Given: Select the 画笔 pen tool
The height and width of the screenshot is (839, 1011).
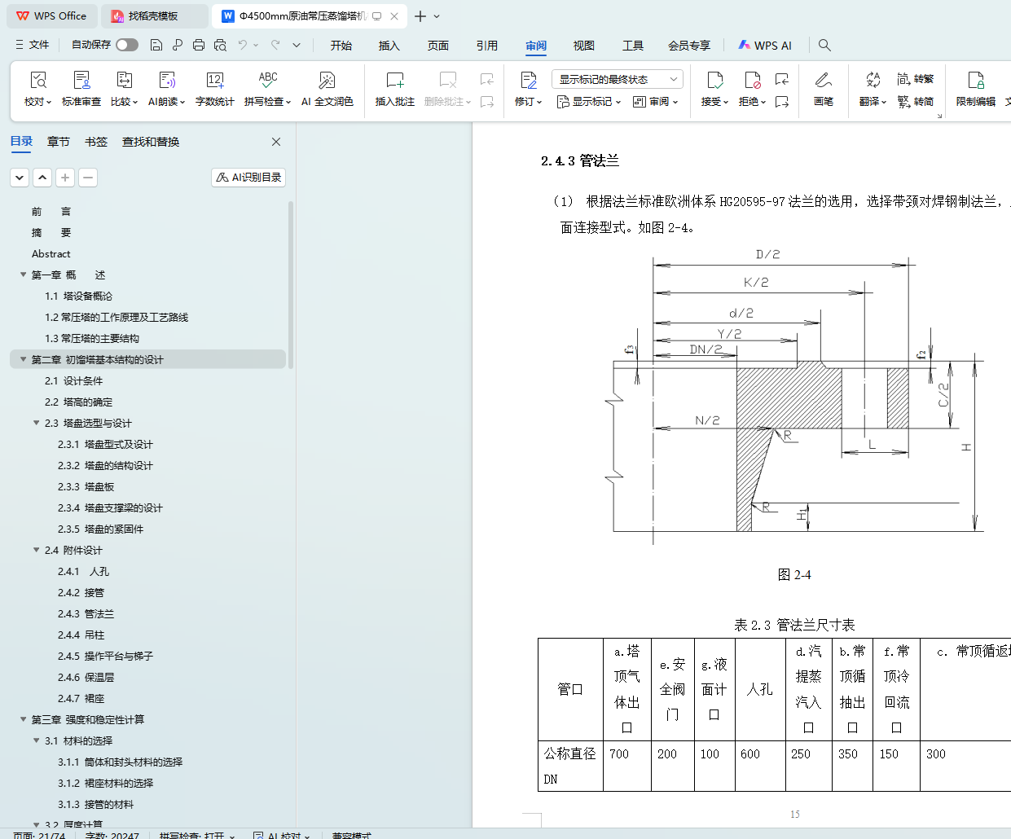Looking at the screenshot, I should pyautogui.click(x=823, y=81).
